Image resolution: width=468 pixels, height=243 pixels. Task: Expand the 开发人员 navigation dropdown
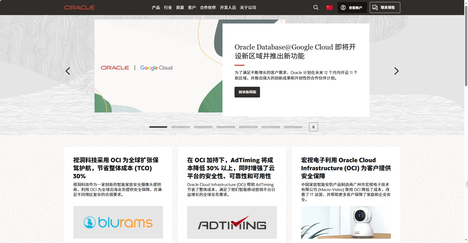pos(228,7)
